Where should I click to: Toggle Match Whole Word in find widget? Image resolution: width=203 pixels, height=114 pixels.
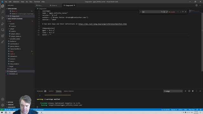[x=164, y=12]
